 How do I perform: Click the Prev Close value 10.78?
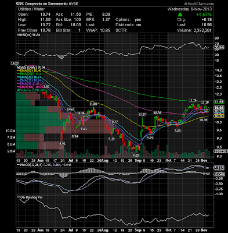pos(45,30)
